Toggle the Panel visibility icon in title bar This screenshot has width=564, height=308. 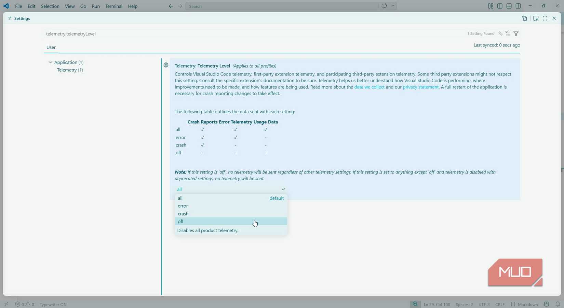point(509,6)
